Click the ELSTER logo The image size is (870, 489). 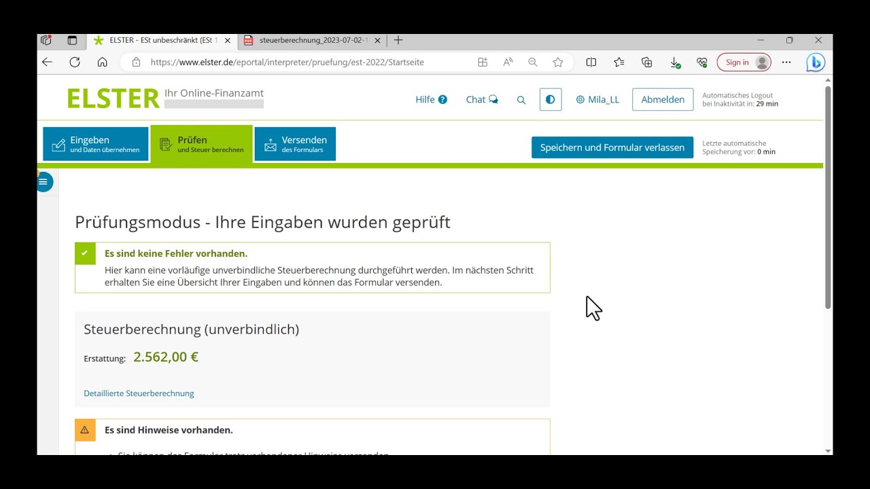pyautogui.click(x=113, y=98)
